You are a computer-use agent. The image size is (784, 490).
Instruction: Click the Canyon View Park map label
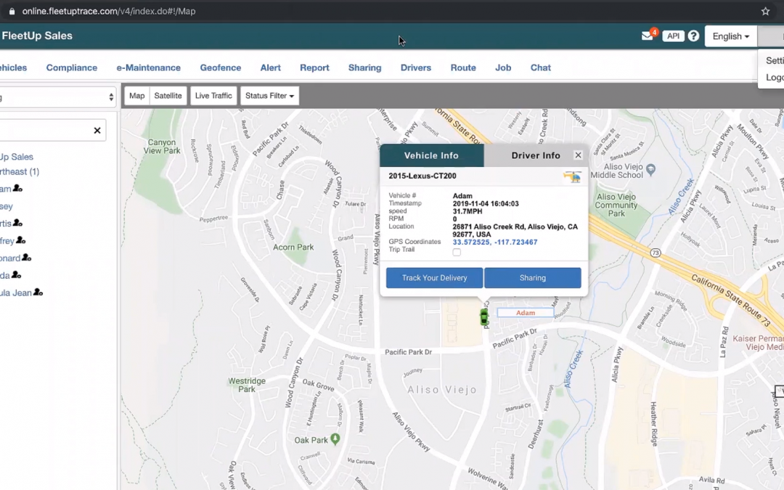tap(161, 146)
